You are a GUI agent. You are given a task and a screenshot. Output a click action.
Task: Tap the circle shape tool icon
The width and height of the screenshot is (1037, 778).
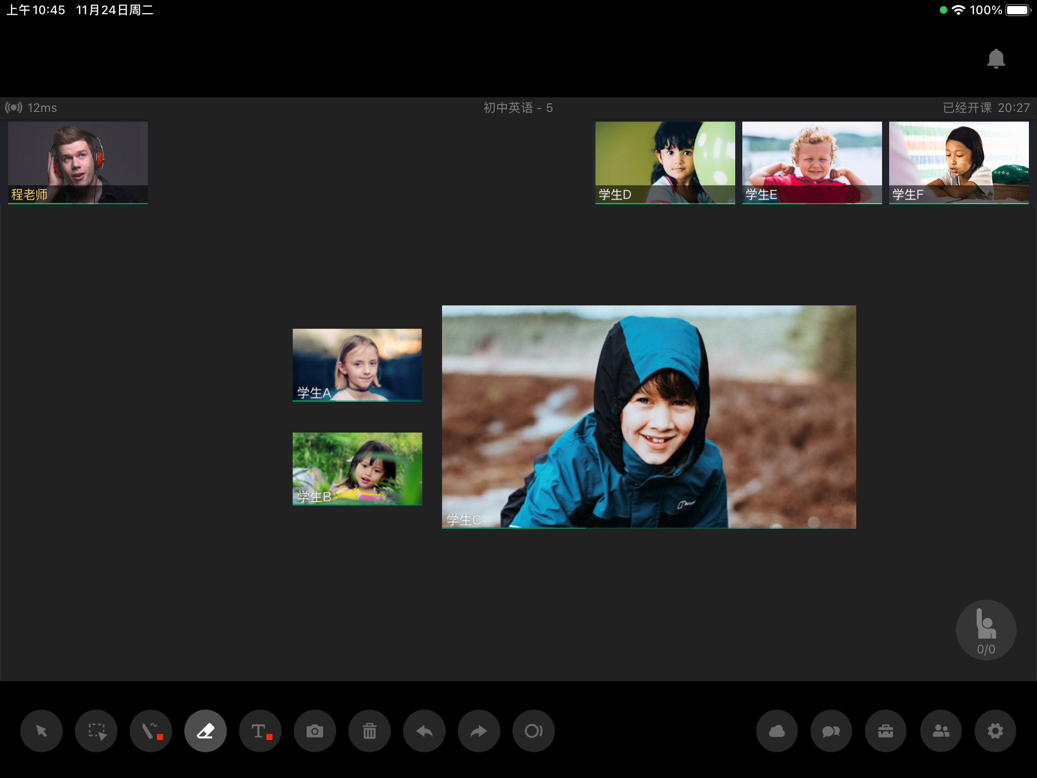click(x=534, y=731)
